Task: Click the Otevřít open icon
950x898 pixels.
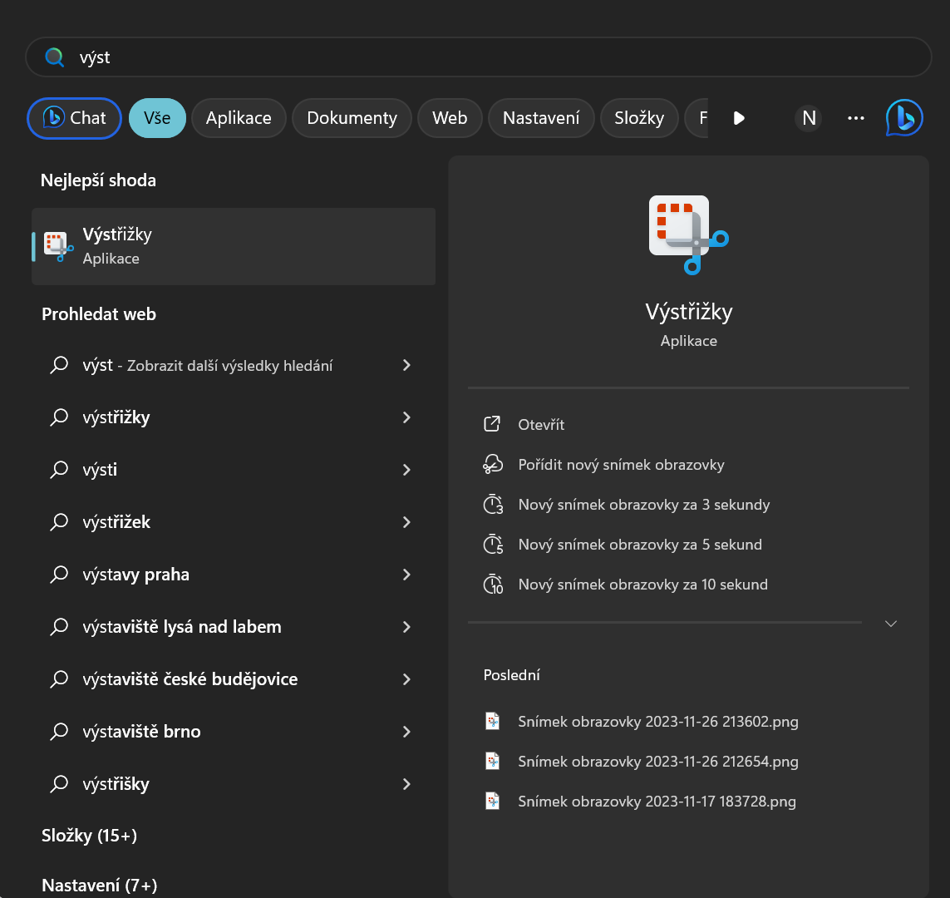Action: tap(492, 424)
